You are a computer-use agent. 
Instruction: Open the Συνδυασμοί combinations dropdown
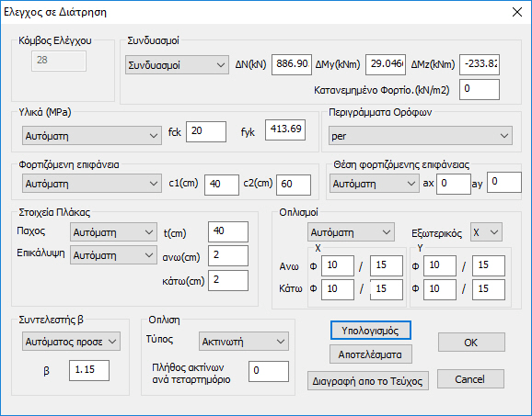(177, 65)
